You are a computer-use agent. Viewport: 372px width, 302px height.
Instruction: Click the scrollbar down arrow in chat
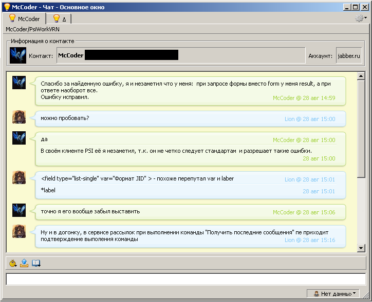361,248
